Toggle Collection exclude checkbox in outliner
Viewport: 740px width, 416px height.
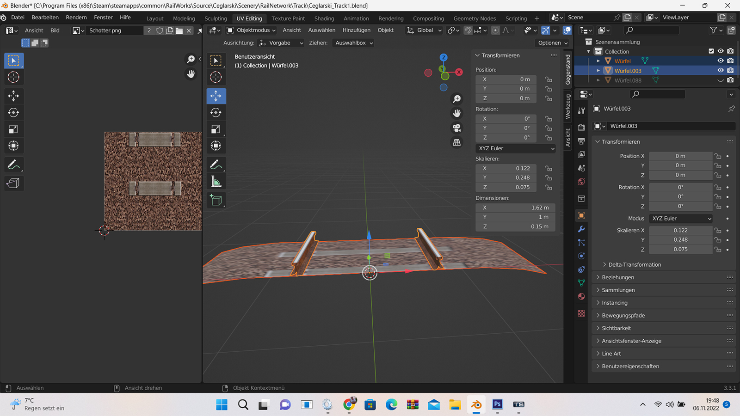tap(711, 51)
